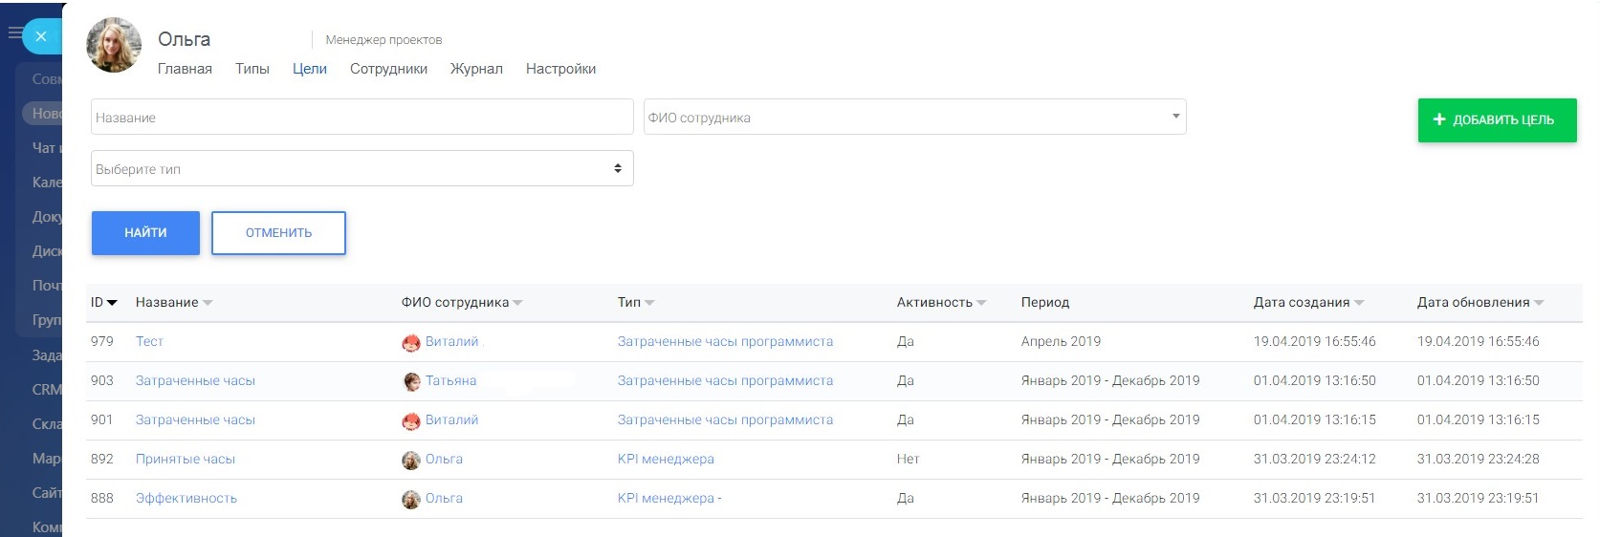Open the Журнал tab
This screenshot has height=537, width=1600.
tap(476, 69)
